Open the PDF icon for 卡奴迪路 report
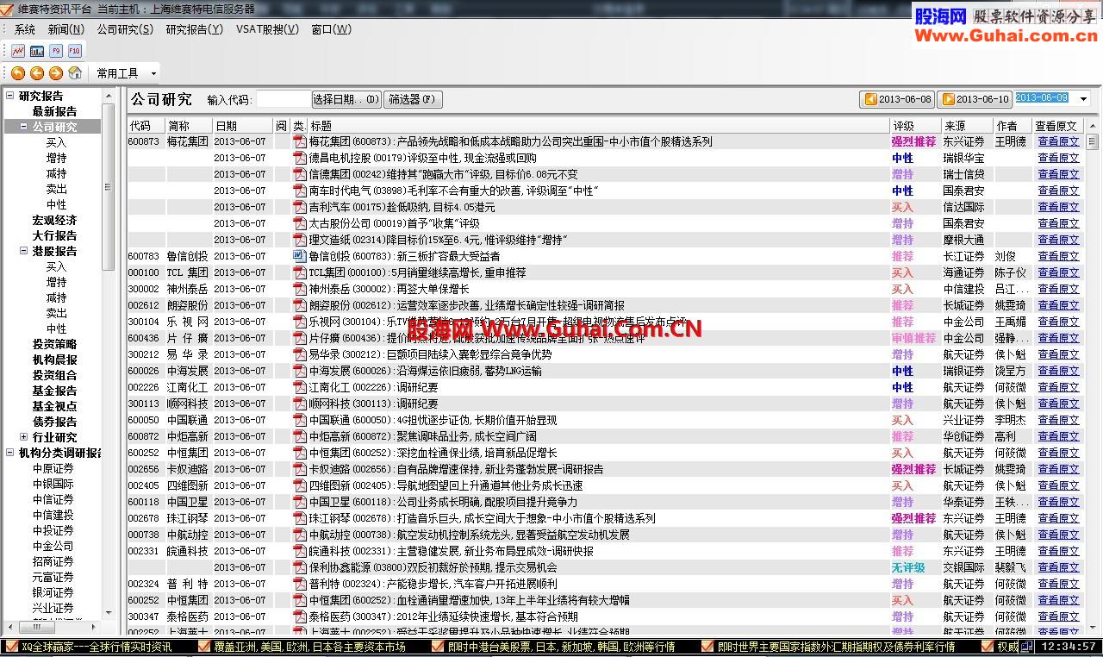The width and height of the screenshot is (1103, 657). pyautogui.click(x=299, y=469)
